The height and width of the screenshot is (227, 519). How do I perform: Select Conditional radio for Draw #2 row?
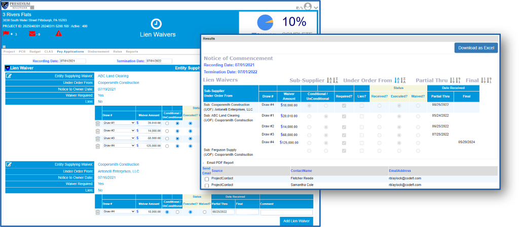167,130
